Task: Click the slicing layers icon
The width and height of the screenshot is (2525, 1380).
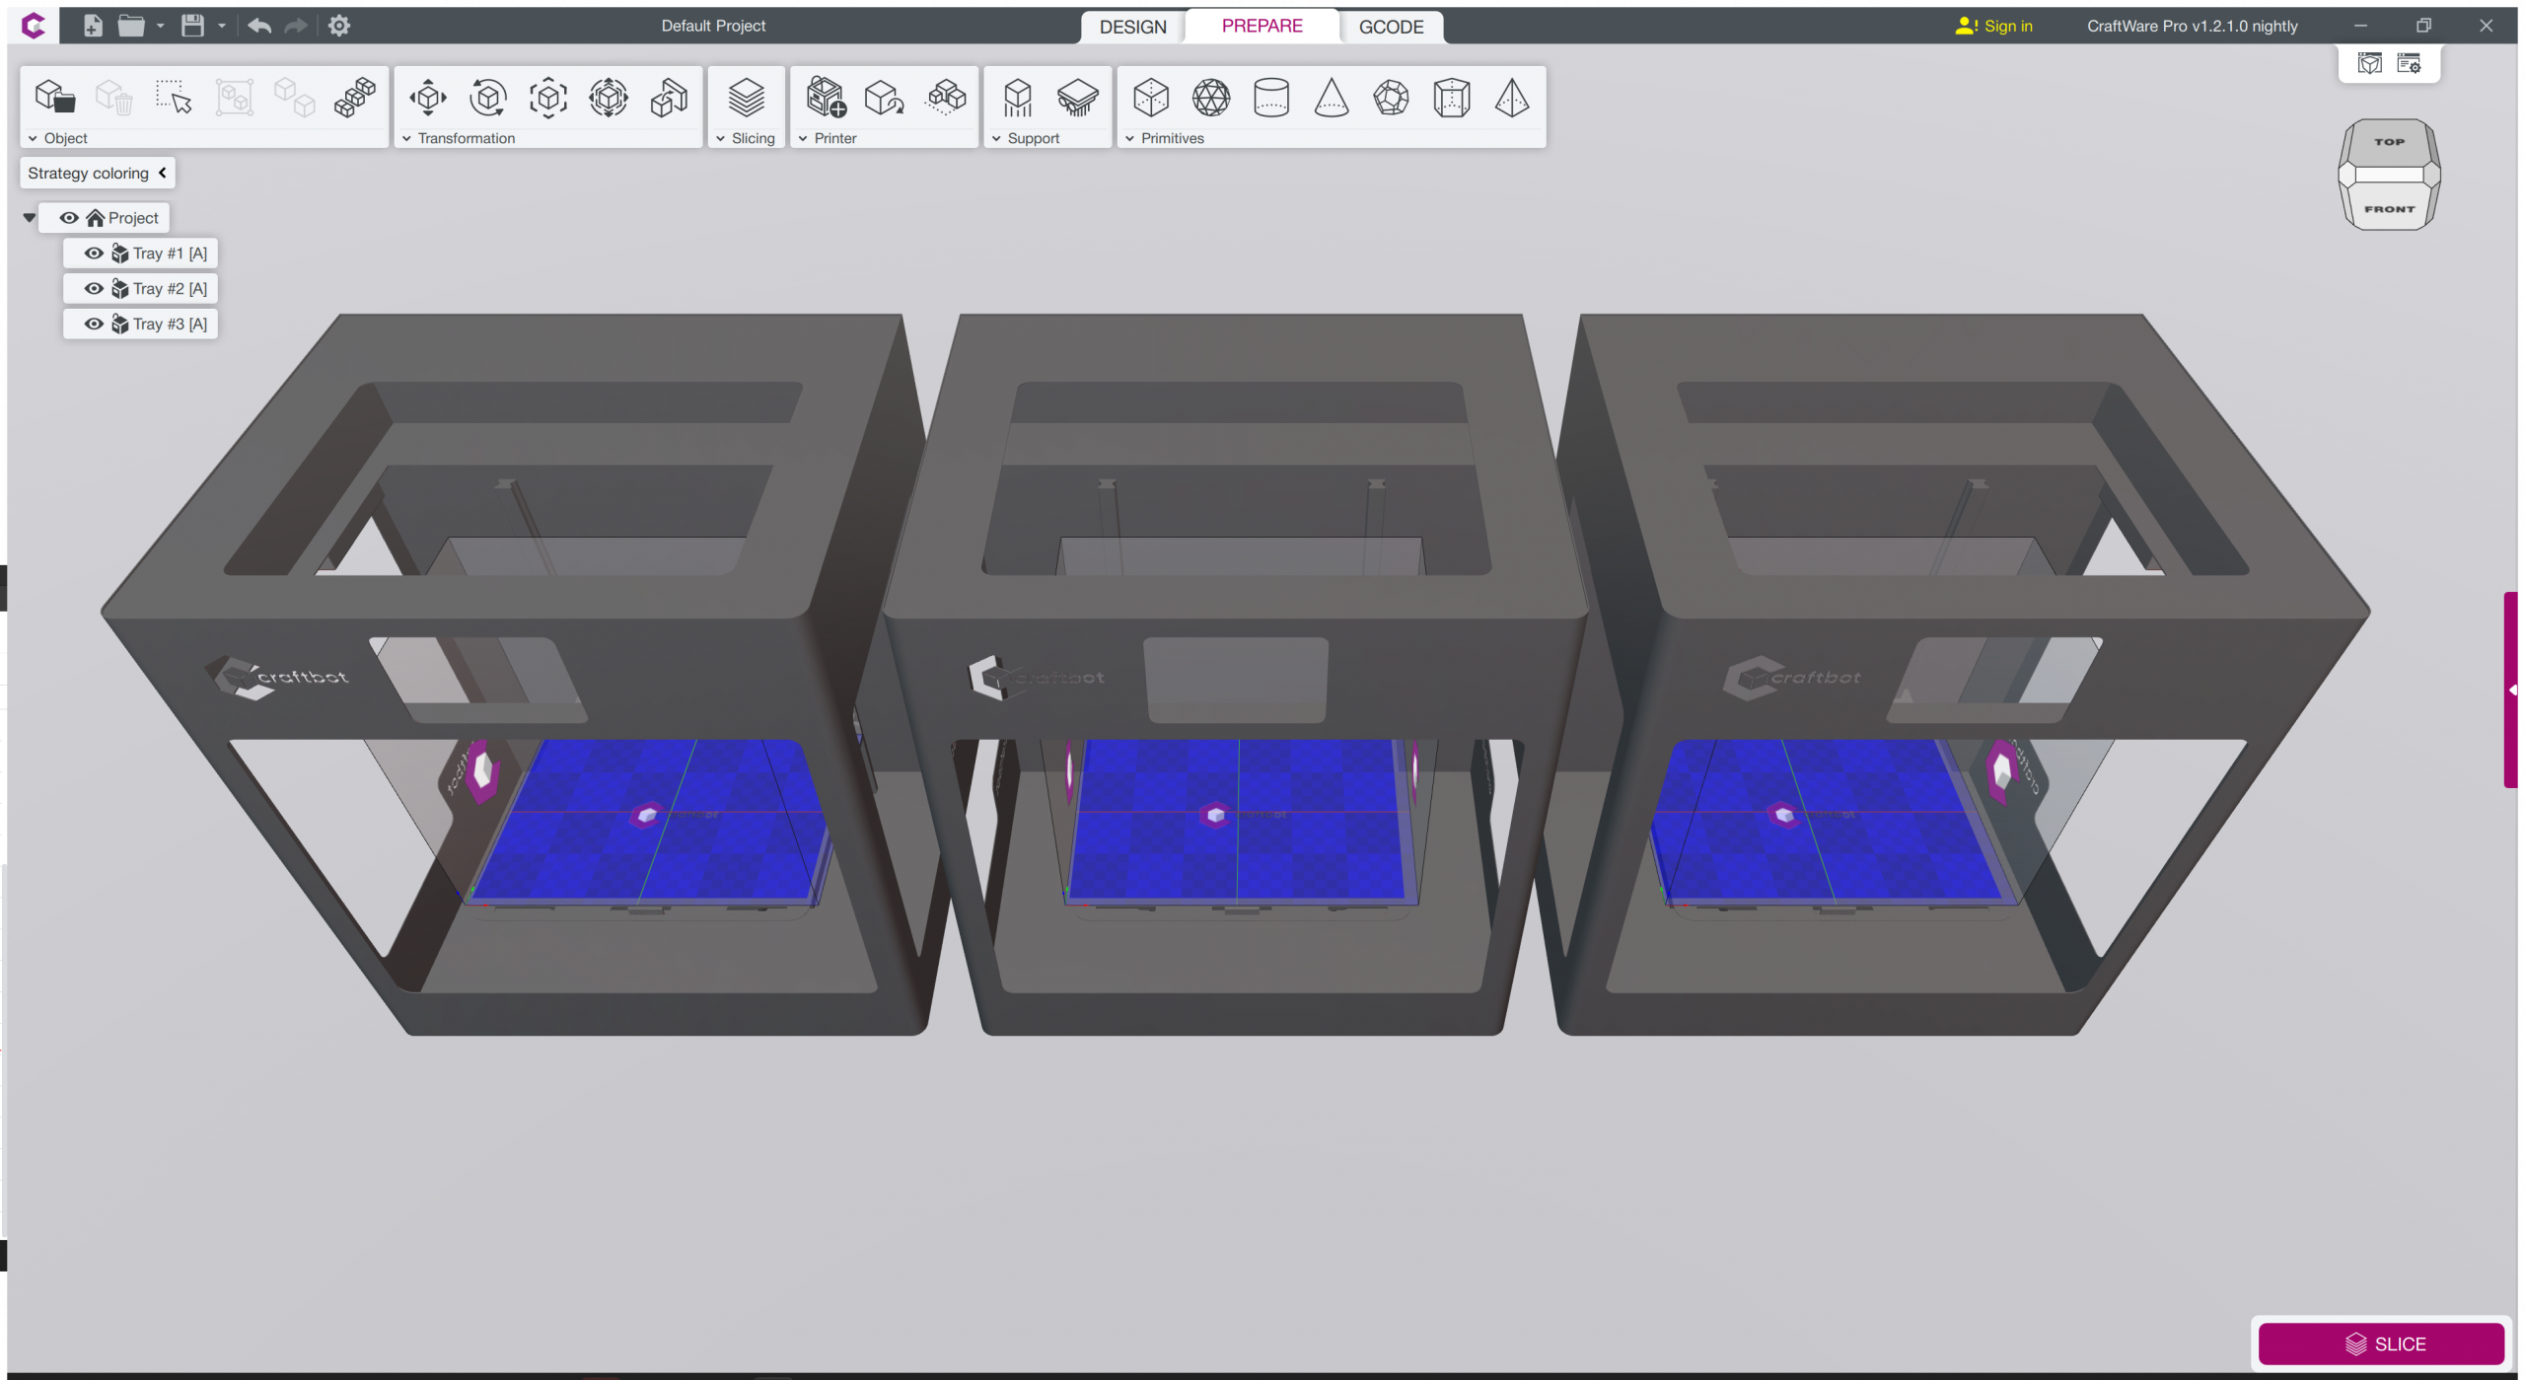Action: click(x=746, y=98)
